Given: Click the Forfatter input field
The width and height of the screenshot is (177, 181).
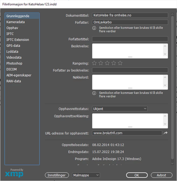Looking at the screenshot, I should (130, 22).
